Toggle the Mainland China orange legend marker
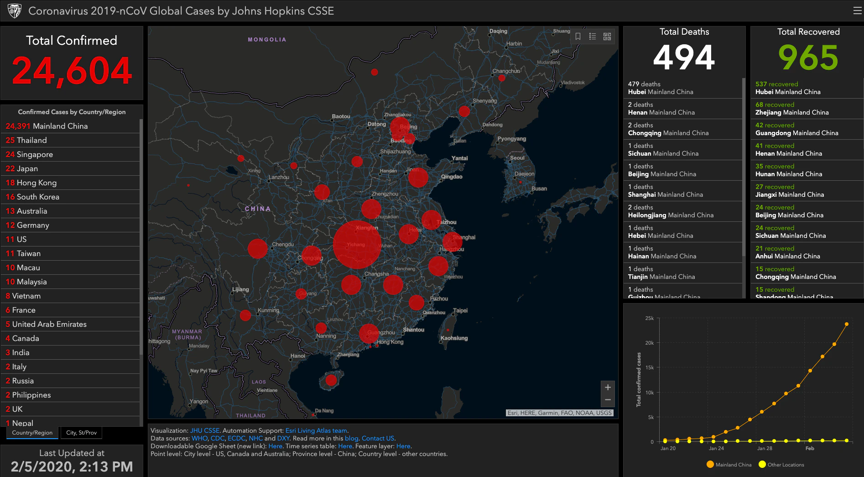 [x=710, y=464]
